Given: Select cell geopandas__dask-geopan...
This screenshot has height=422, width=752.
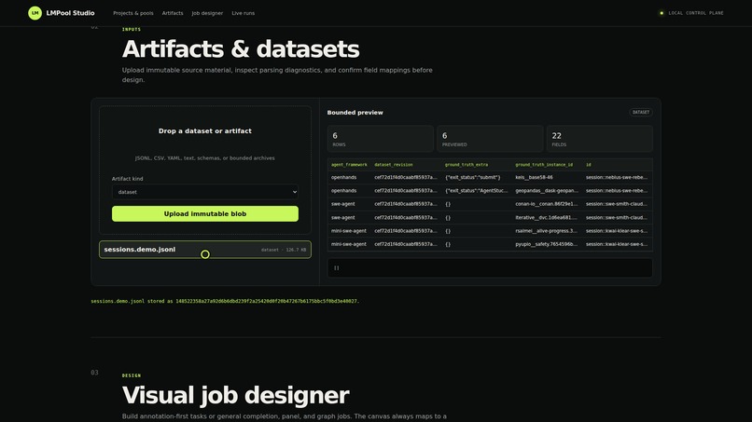Looking at the screenshot, I should 547,191.
